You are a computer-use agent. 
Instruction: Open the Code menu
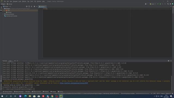[20, 1]
